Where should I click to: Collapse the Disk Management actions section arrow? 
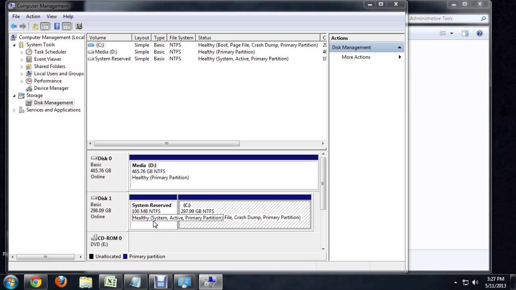(x=399, y=48)
